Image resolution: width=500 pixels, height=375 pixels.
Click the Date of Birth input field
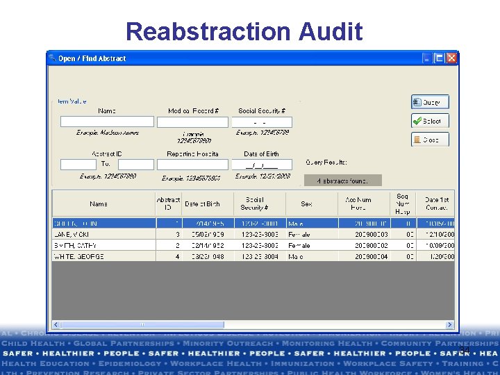tap(262, 165)
